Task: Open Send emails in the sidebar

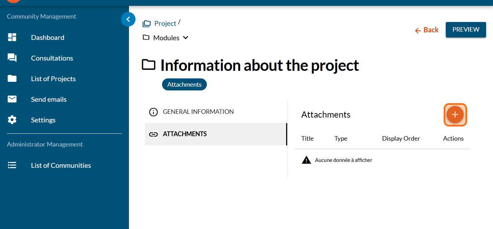Action: coord(49,99)
